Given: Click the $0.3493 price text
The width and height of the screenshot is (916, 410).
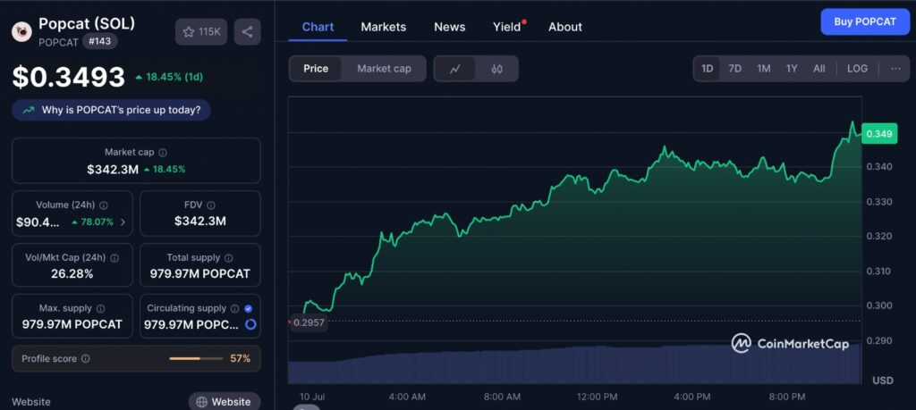Looking at the screenshot, I should 68,77.
